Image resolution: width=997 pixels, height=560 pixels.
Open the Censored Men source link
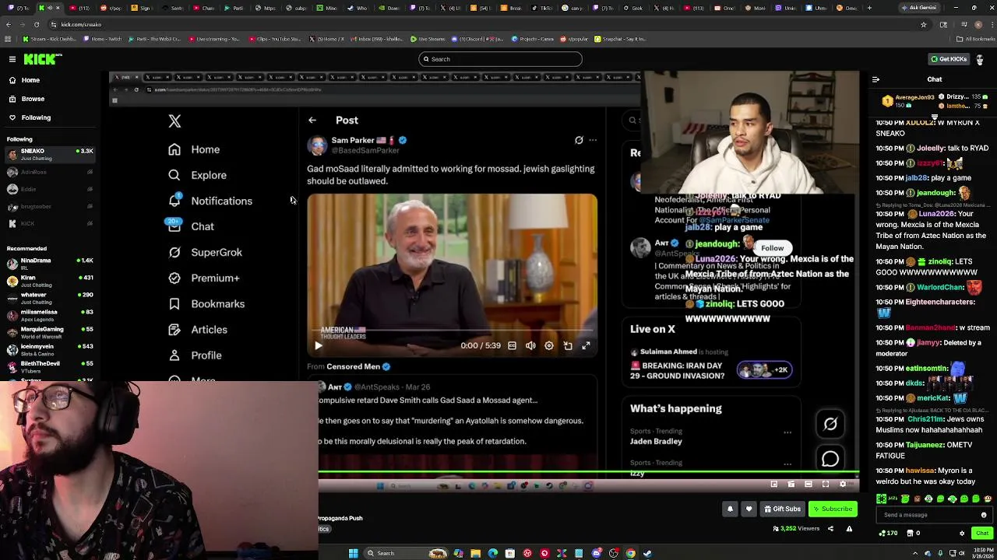pos(358,366)
